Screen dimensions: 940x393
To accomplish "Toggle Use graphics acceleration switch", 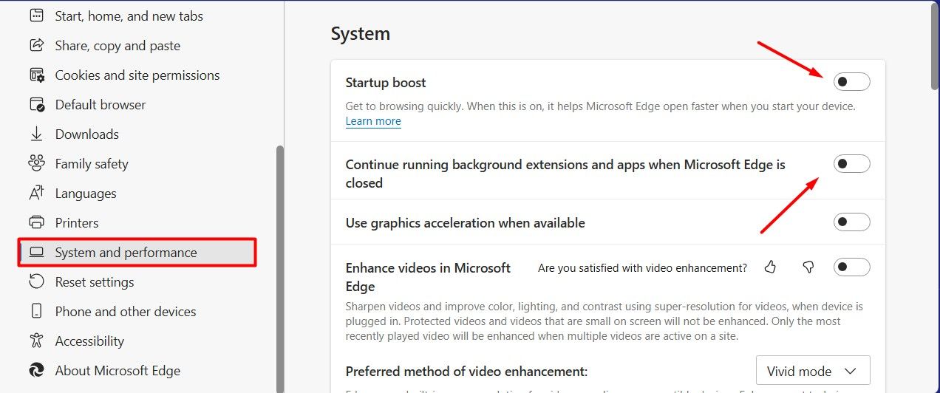I will tap(851, 222).
